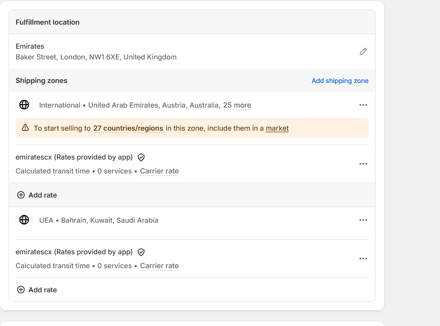
Task: Add a rate to the UEA zone
Action: pos(37,290)
